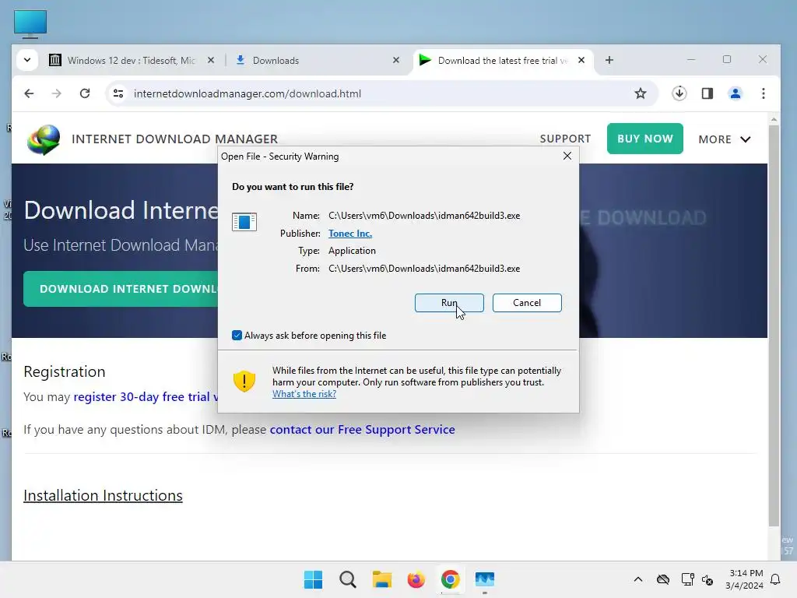Click the cloud sync tray icon
The image size is (797, 598).
pos(663,579)
